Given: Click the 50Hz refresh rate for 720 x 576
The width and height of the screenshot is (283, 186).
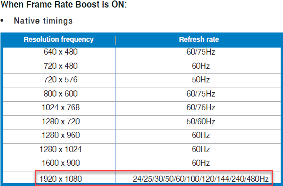Looking at the screenshot, I should [201, 80].
